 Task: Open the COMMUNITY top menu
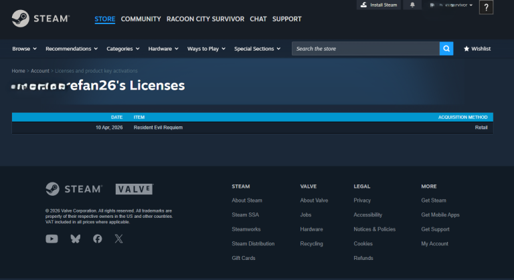point(141,19)
